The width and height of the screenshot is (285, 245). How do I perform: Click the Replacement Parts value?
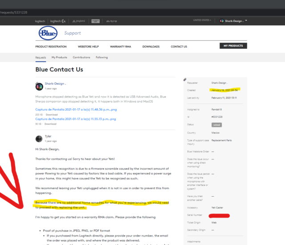click(x=222, y=140)
